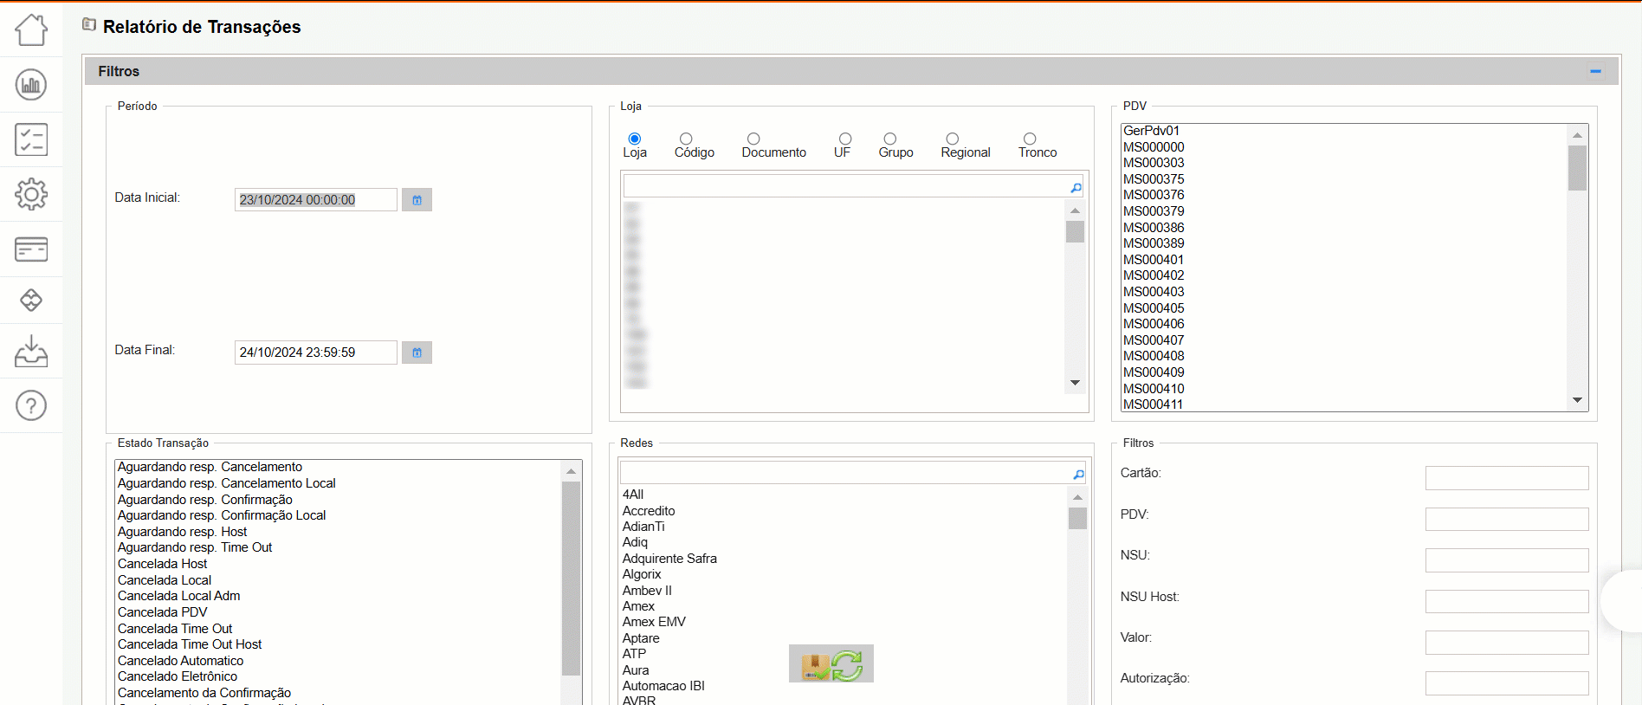Open the download inbox icon in the sidebar
1642x705 pixels.
coord(31,351)
